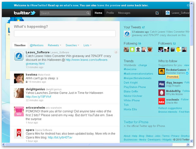Screen dimensions: 196x149
Task: Open Developers footer link
Action: point(154,140)
